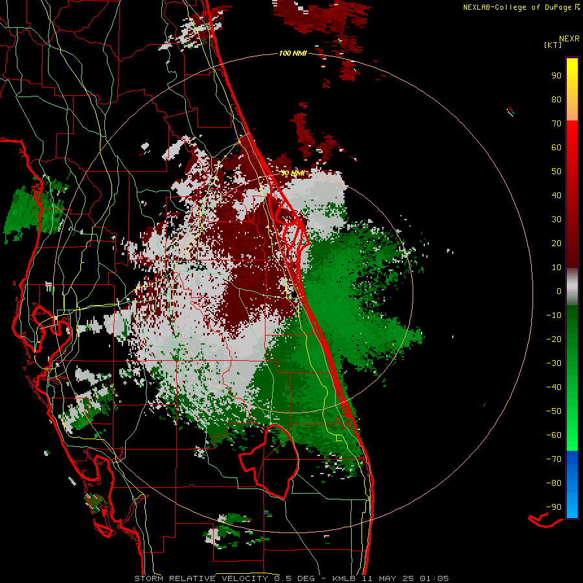Click the 11 MAY 25 date text
Viewport: 583px width, 583px height.
pyautogui.click(x=387, y=578)
